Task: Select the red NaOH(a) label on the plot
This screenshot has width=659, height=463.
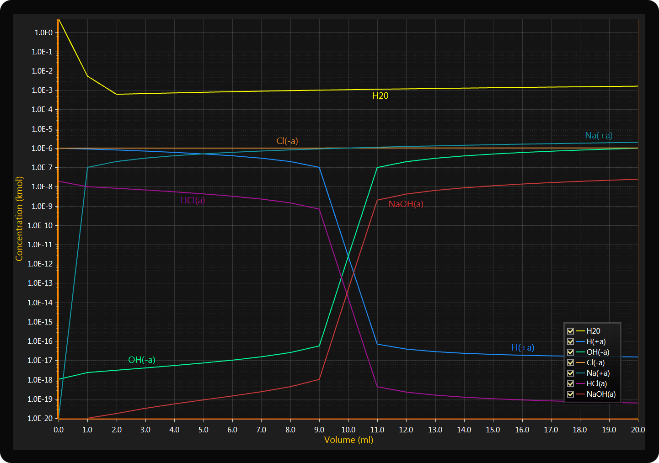Action: (406, 204)
